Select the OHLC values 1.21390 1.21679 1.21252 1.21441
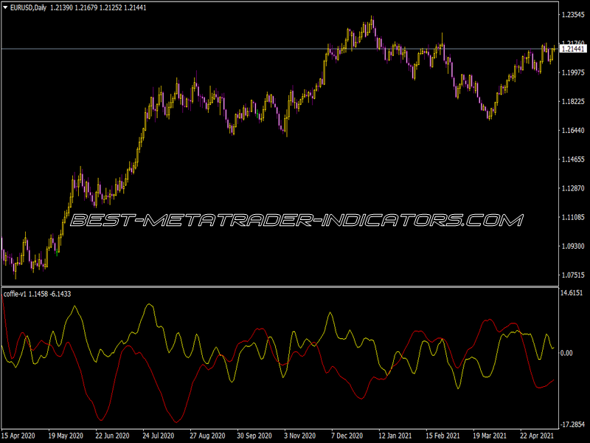Screen dimensions: 590x443 pos(98,7)
